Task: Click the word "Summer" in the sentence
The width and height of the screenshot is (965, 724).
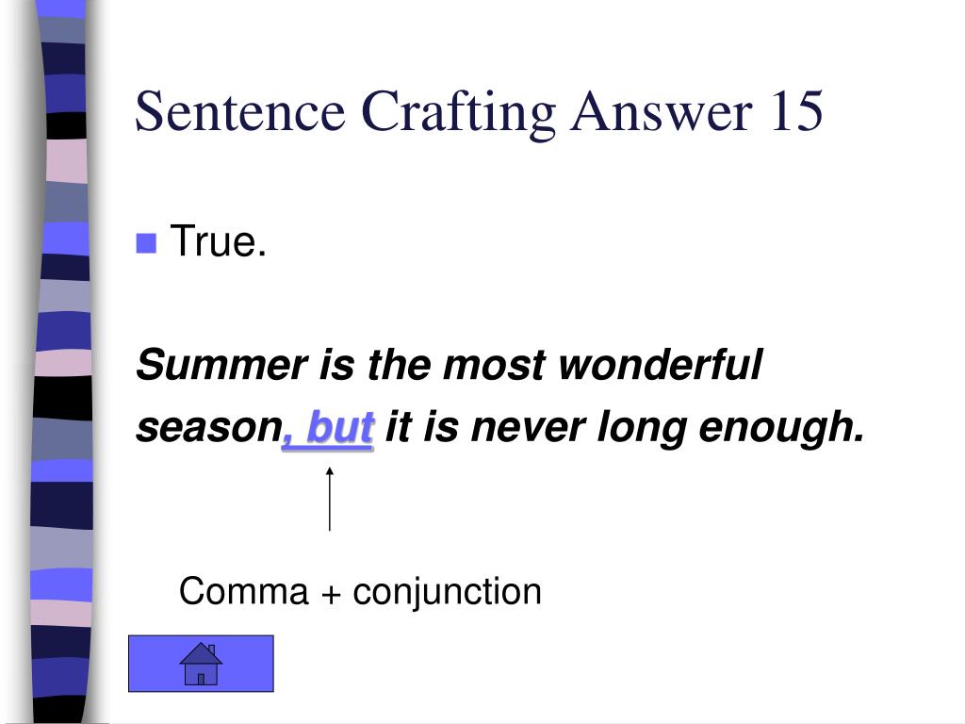Action: click(x=222, y=365)
